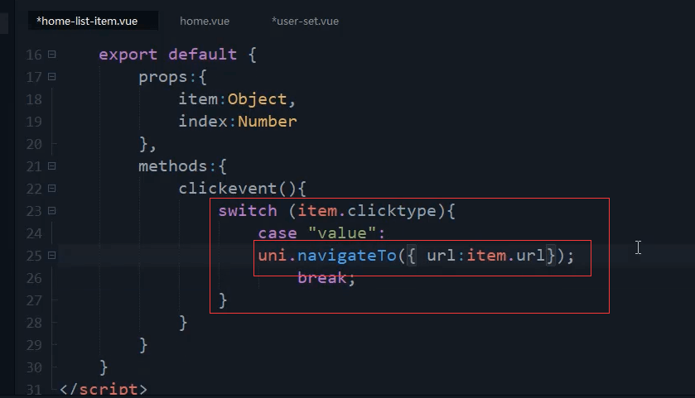Click the 'methods' property name
Viewport: 695px width, 398px height.
(x=172, y=166)
